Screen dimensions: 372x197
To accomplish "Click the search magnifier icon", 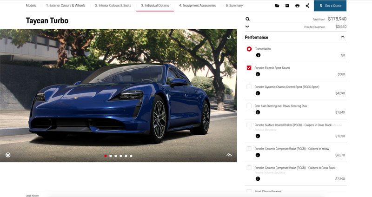I will click(247, 19).
